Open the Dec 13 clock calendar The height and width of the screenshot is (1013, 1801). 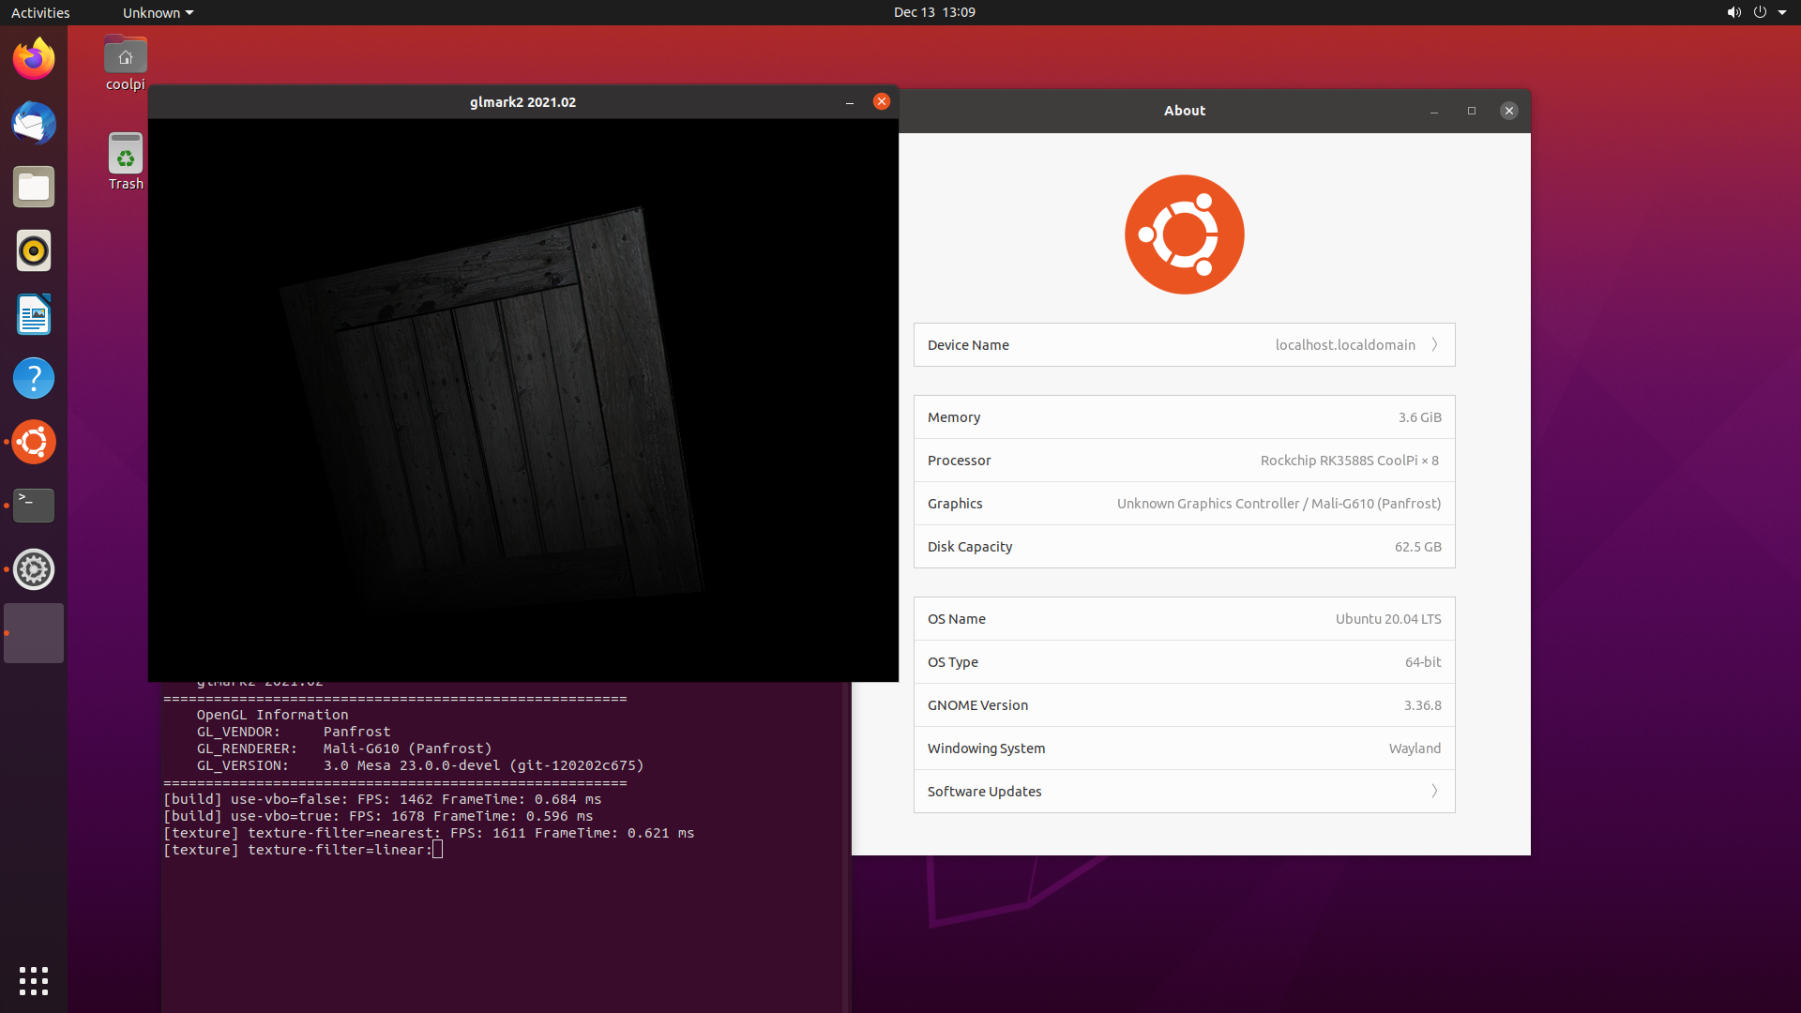(x=934, y=12)
